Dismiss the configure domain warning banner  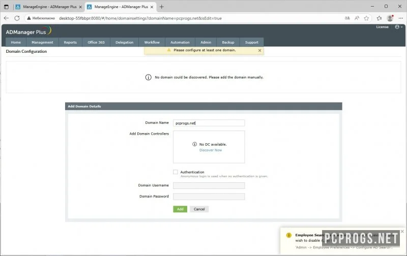pyautogui.click(x=259, y=50)
